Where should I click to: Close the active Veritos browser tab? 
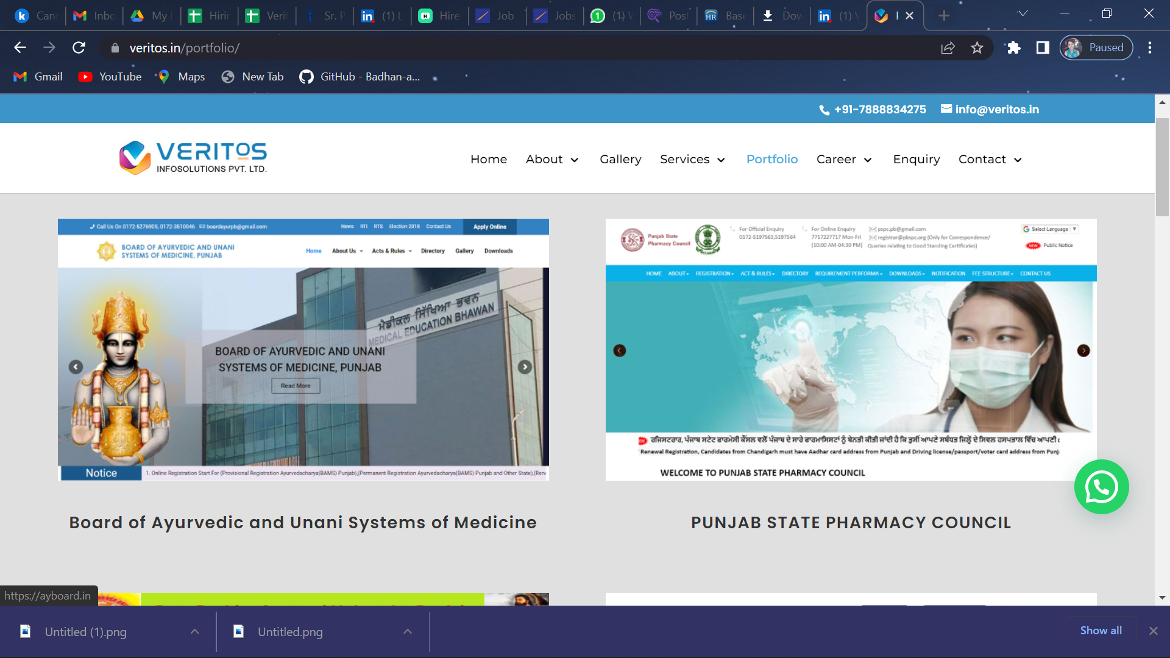(909, 16)
